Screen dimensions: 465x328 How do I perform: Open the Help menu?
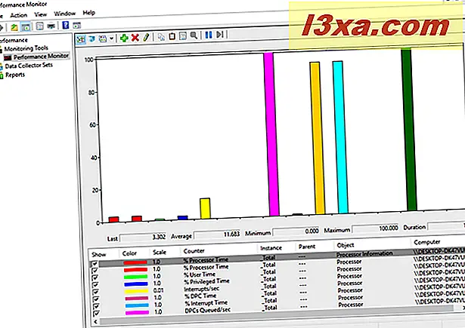click(88, 13)
